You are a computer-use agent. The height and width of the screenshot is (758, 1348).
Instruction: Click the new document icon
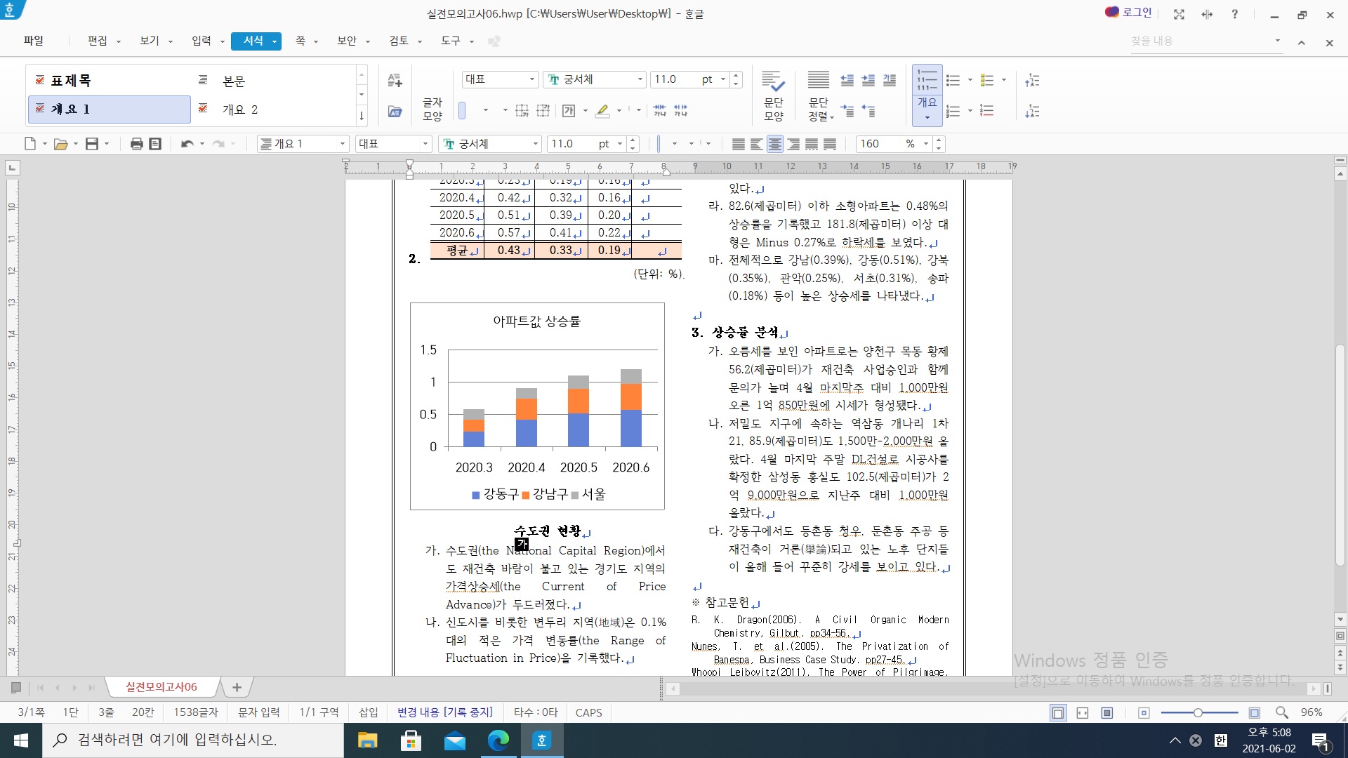click(x=30, y=144)
